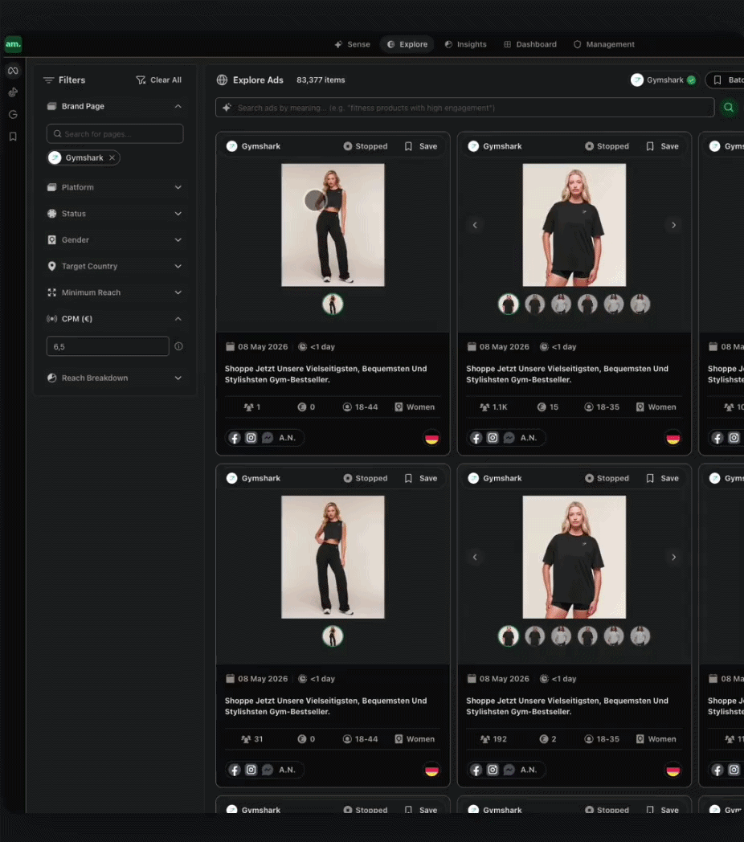The image size is (744, 842).
Task: Click the thumbnail under reach 1 ad image
Action: (x=333, y=304)
